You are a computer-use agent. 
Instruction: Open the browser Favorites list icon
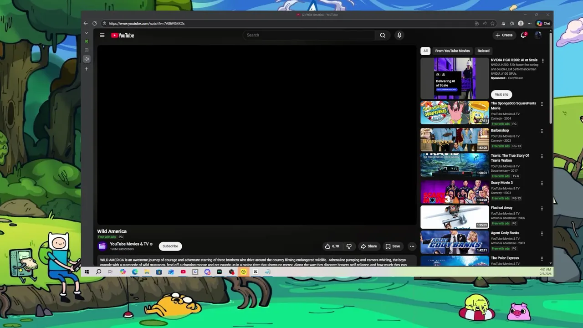pyautogui.click(x=512, y=23)
